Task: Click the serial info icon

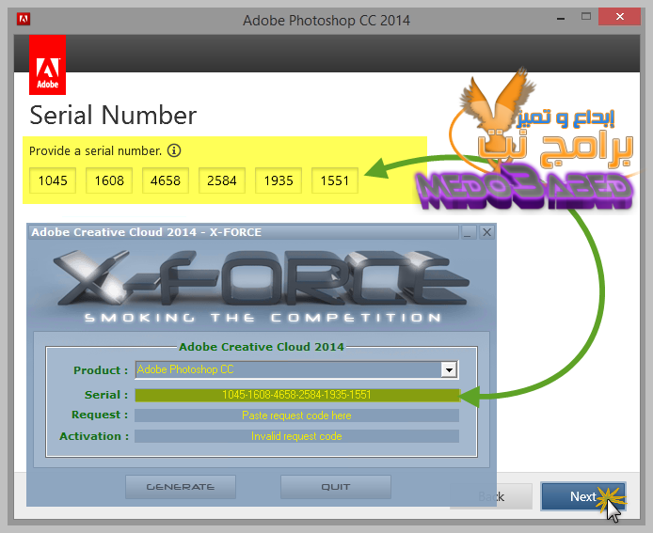Action: pos(174,150)
